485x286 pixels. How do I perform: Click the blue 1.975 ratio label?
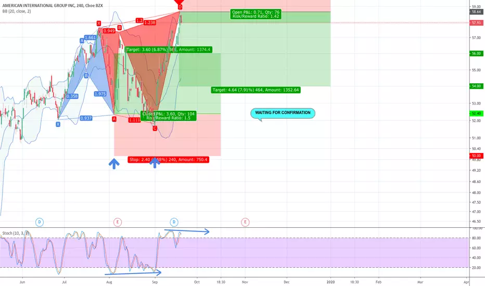[100, 94]
